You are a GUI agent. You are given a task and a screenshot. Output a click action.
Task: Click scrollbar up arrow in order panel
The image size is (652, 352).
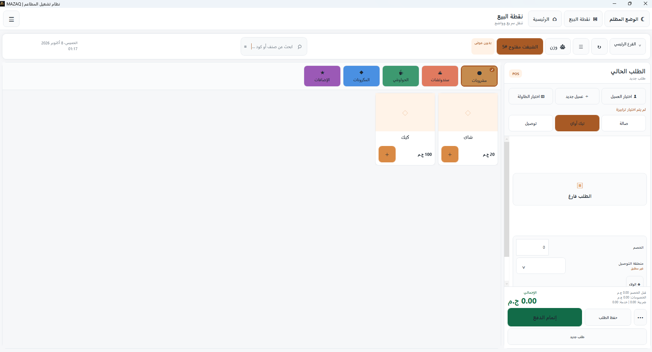[x=507, y=139]
